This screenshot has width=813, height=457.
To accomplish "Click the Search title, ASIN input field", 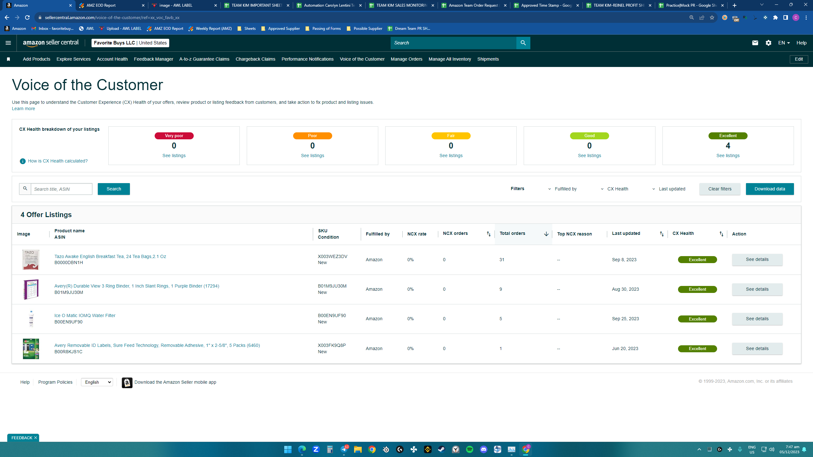I will tap(62, 189).
